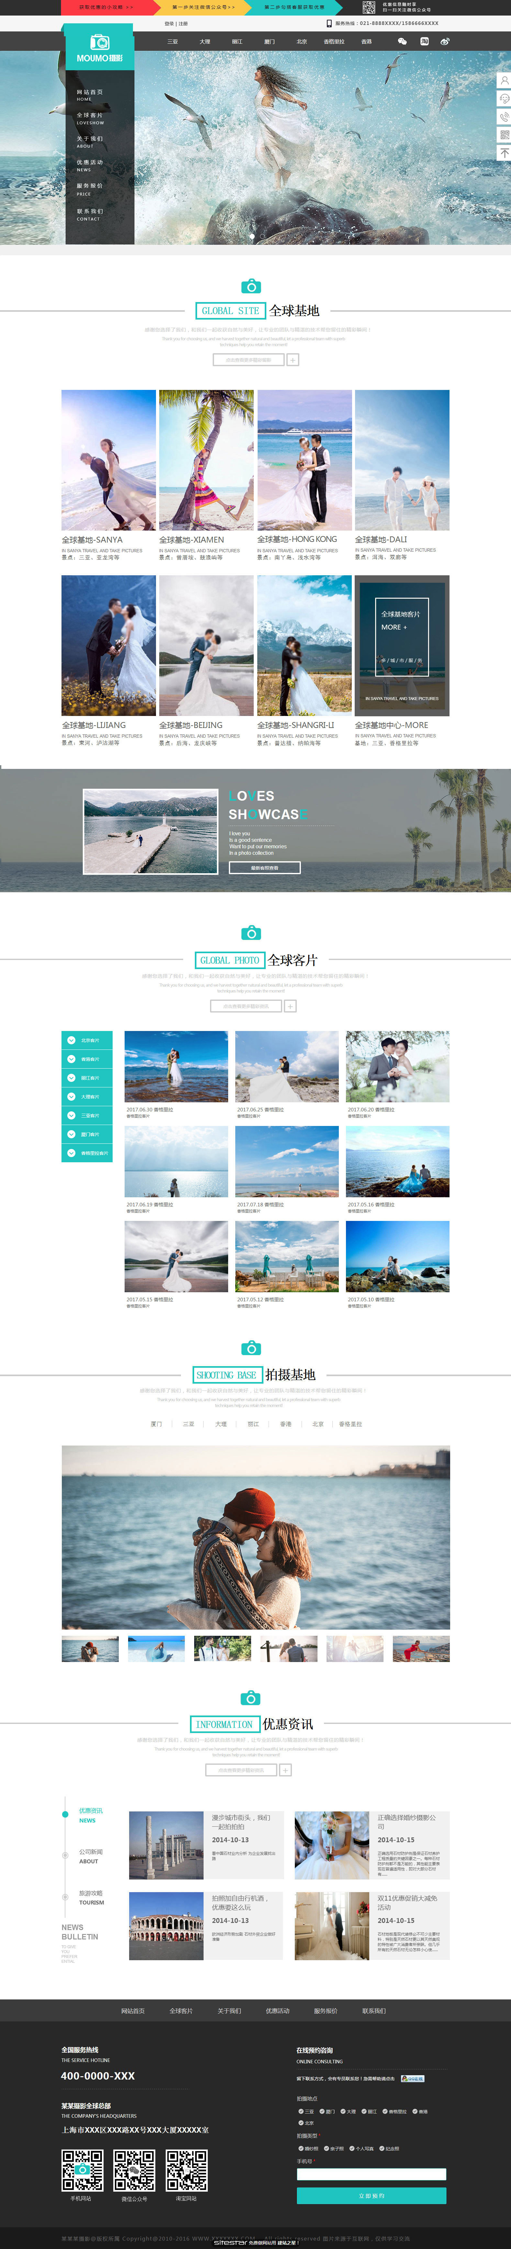Open 全球客片 LOVESHOW in the left menu
The width and height of the screenshot is (511, 2249).
(90, 118)
